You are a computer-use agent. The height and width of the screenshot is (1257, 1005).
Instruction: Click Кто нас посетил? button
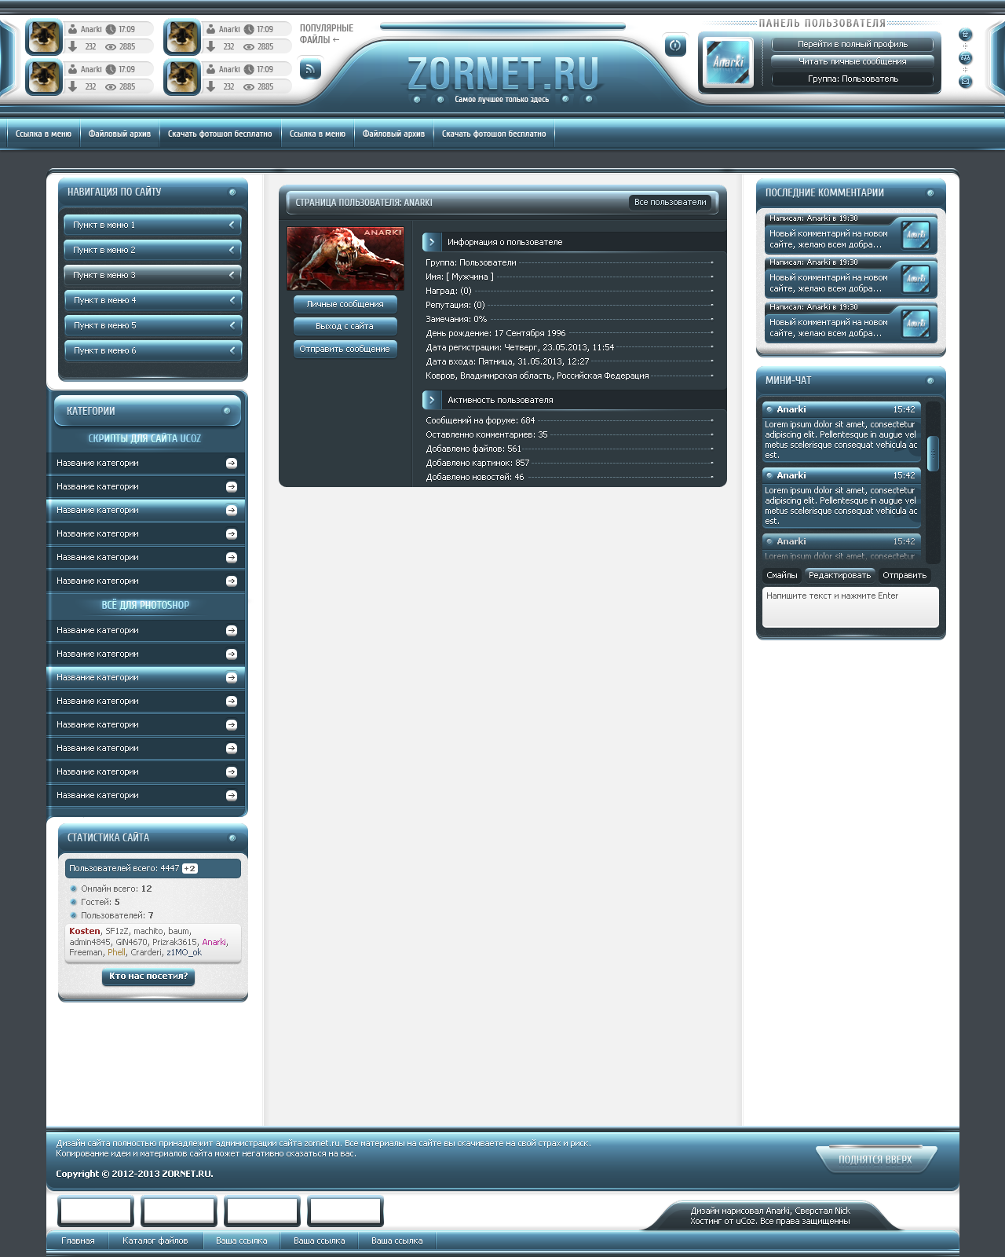[x=148, y=977]
